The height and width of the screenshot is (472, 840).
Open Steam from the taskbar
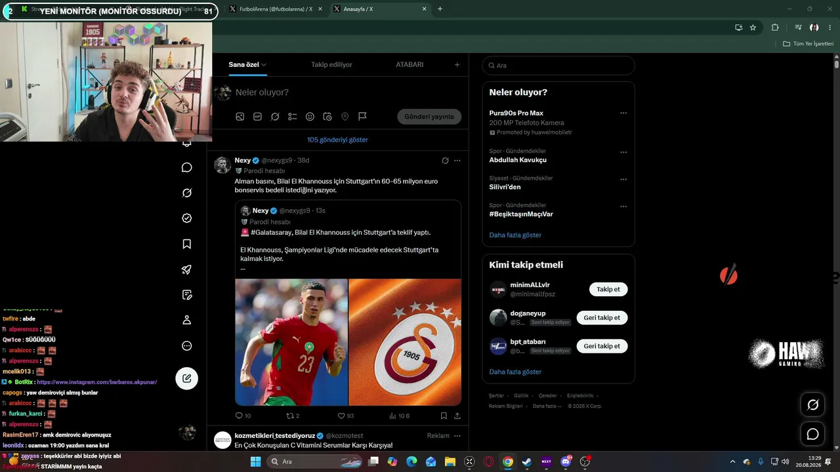click(x=526, y=462)
